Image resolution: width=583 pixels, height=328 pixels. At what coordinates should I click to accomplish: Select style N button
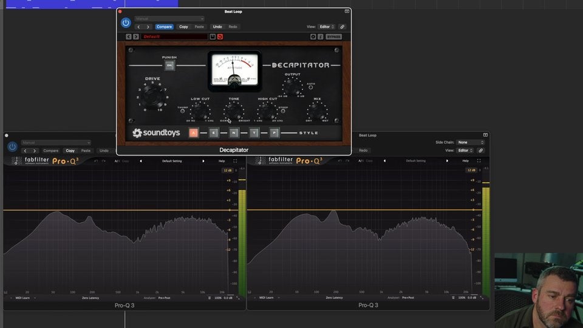click(233, 133)
